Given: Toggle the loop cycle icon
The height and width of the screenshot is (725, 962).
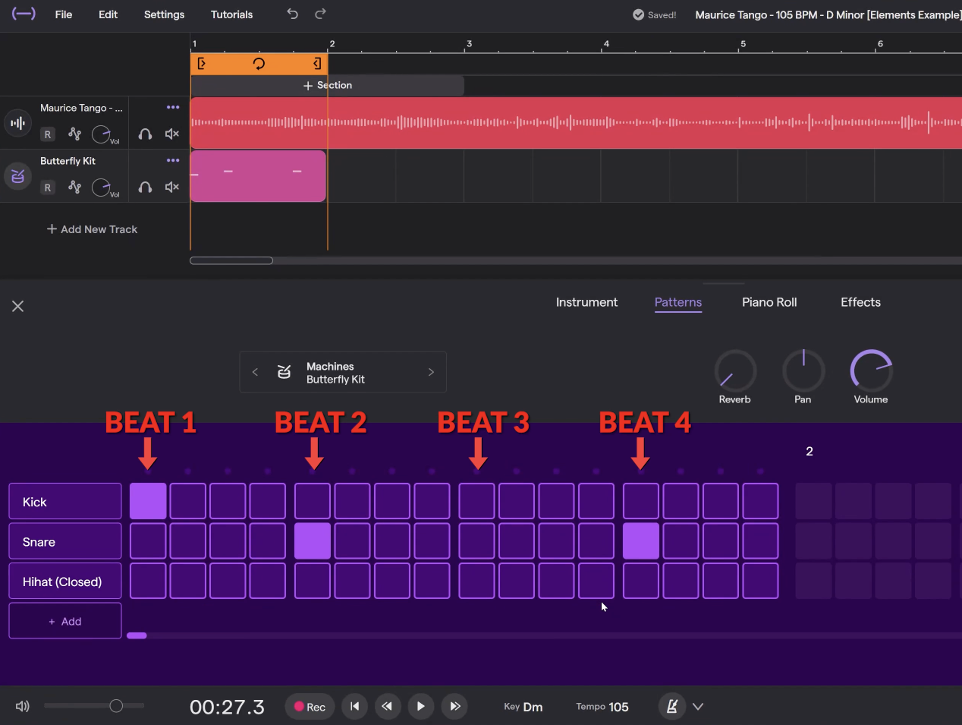Looking at the screenshot, I should 259,64.
